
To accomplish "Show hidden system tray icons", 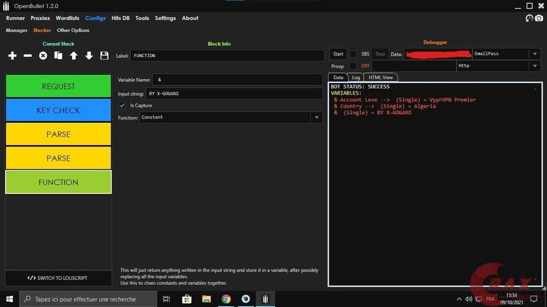I will click(459, 299).
